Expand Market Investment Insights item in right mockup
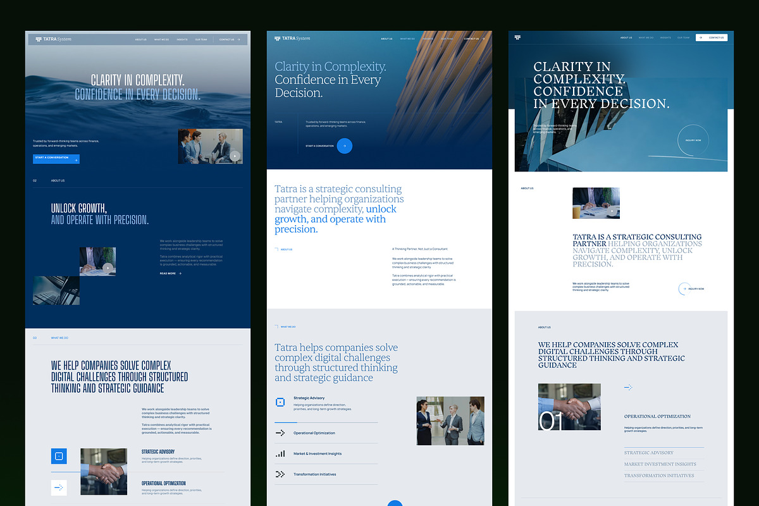The width and height of the screenshot is (759, 506). (x=663, y=464)
